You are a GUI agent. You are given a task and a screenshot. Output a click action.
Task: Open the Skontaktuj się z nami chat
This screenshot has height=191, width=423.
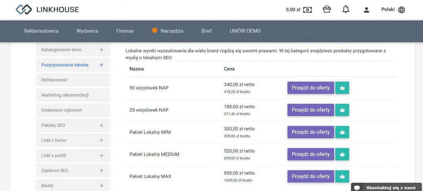(x=387, y=187)
